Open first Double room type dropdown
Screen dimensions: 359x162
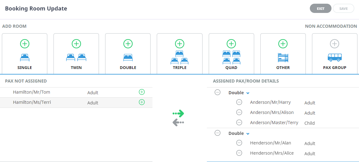(x=248, y=93)
